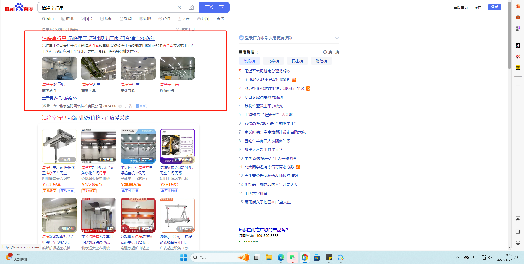Open hot search 玻利维亚发生军事政变
This screenshot has height=264, width=524.
(264, 106)
